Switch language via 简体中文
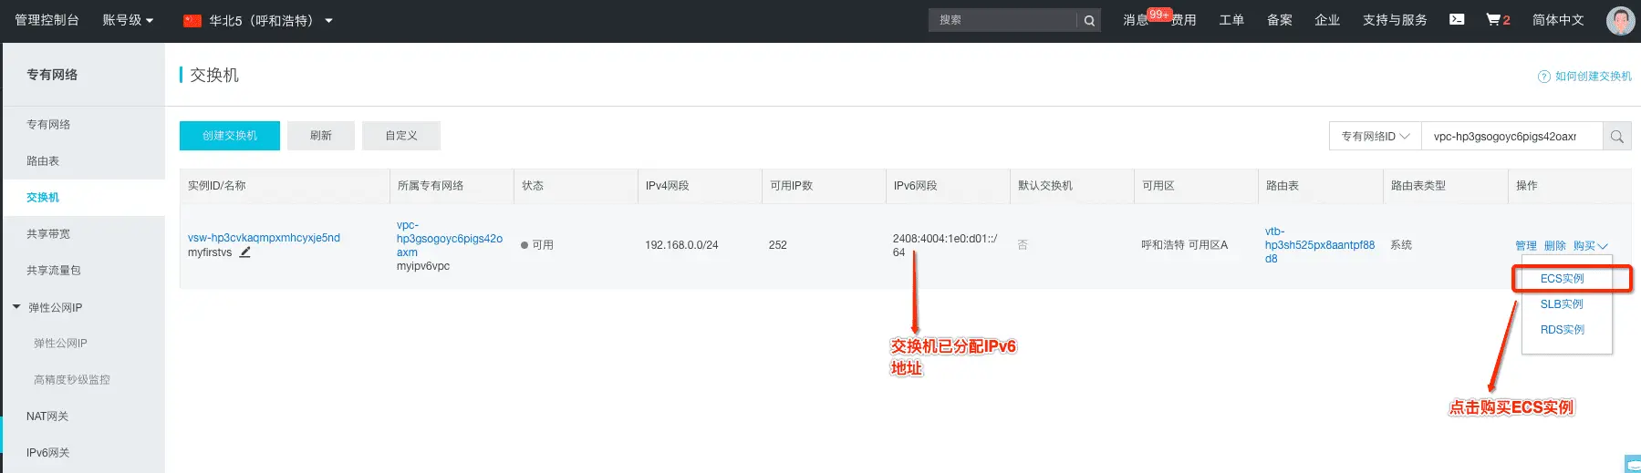The width and height of the screenshot is (1641, 473). [1558, 20]
